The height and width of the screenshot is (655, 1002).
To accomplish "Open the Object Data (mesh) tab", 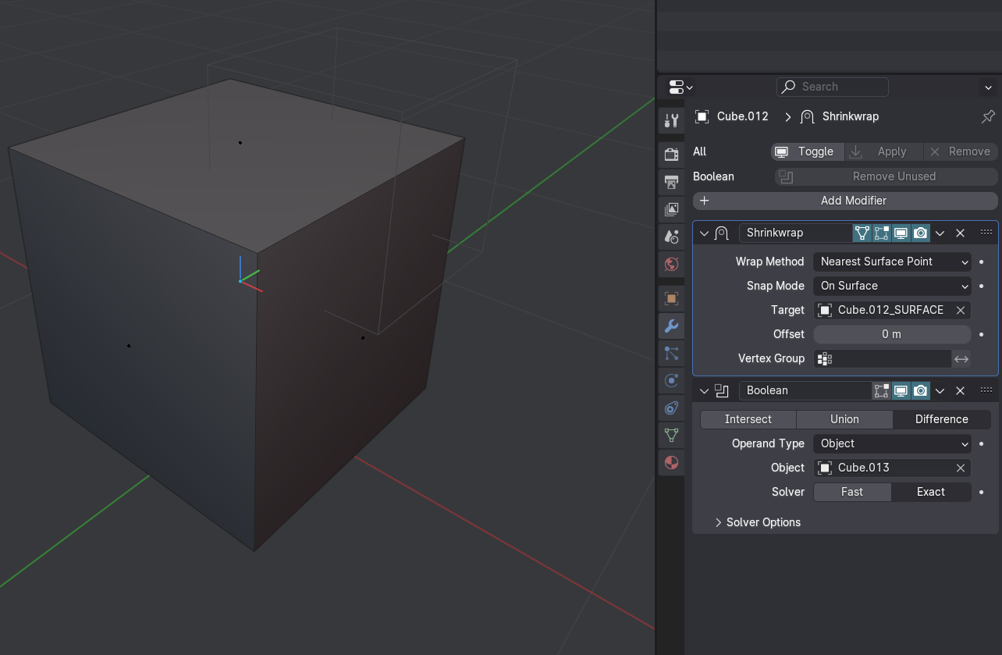I will (671, 436).
